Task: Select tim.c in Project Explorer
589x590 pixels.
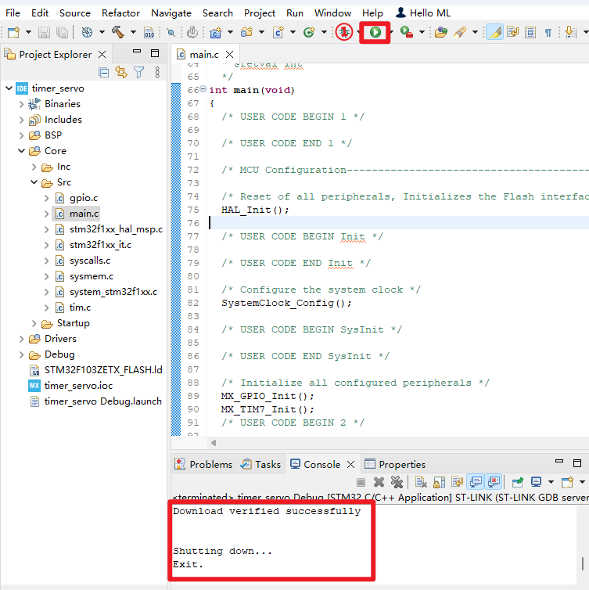Action: tap(80, 308)
